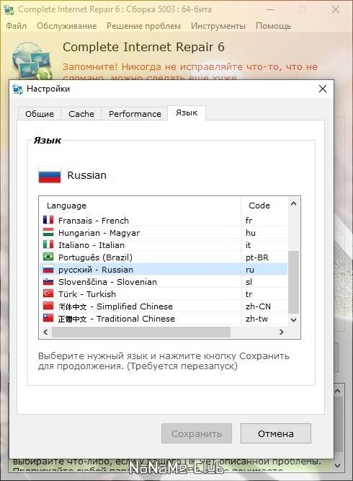Click the hu code cell

click(x=251, y=232)
